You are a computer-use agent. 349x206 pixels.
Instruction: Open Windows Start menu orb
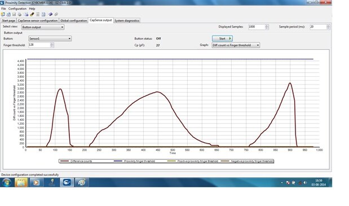coord(6,183)
